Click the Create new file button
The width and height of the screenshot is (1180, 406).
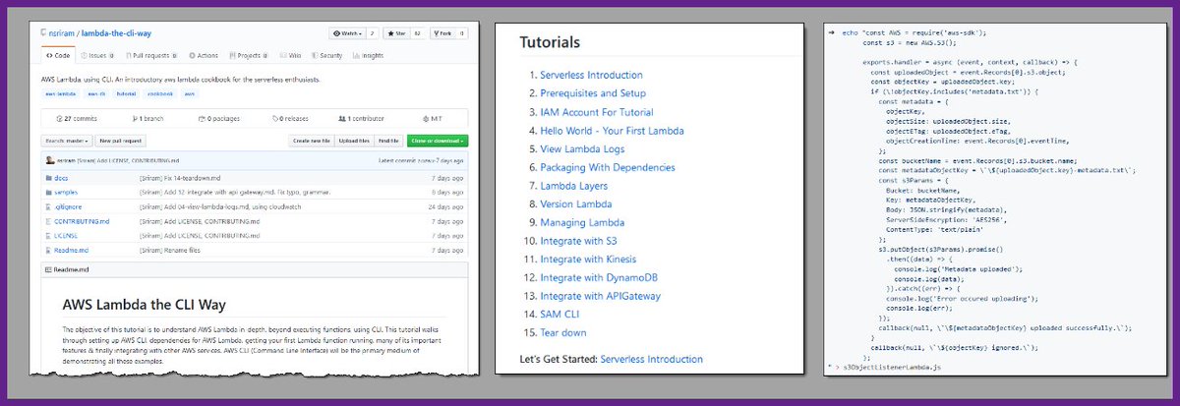[312, 141]
